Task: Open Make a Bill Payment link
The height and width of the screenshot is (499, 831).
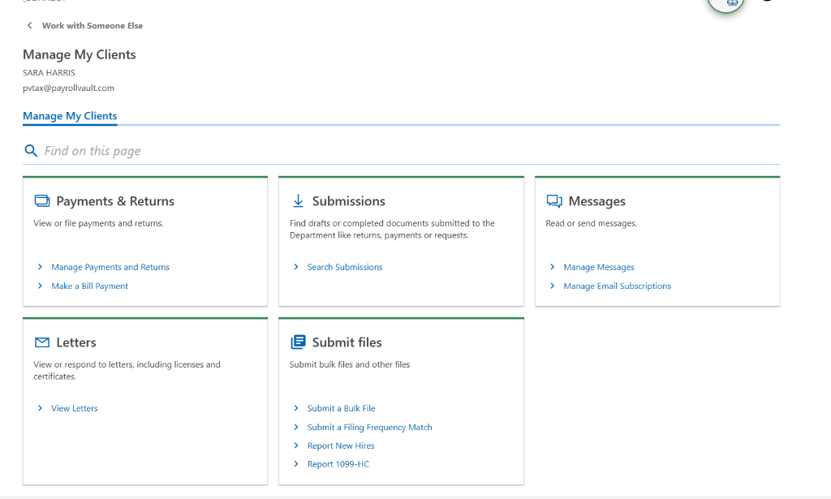Action: click(89, 286)
